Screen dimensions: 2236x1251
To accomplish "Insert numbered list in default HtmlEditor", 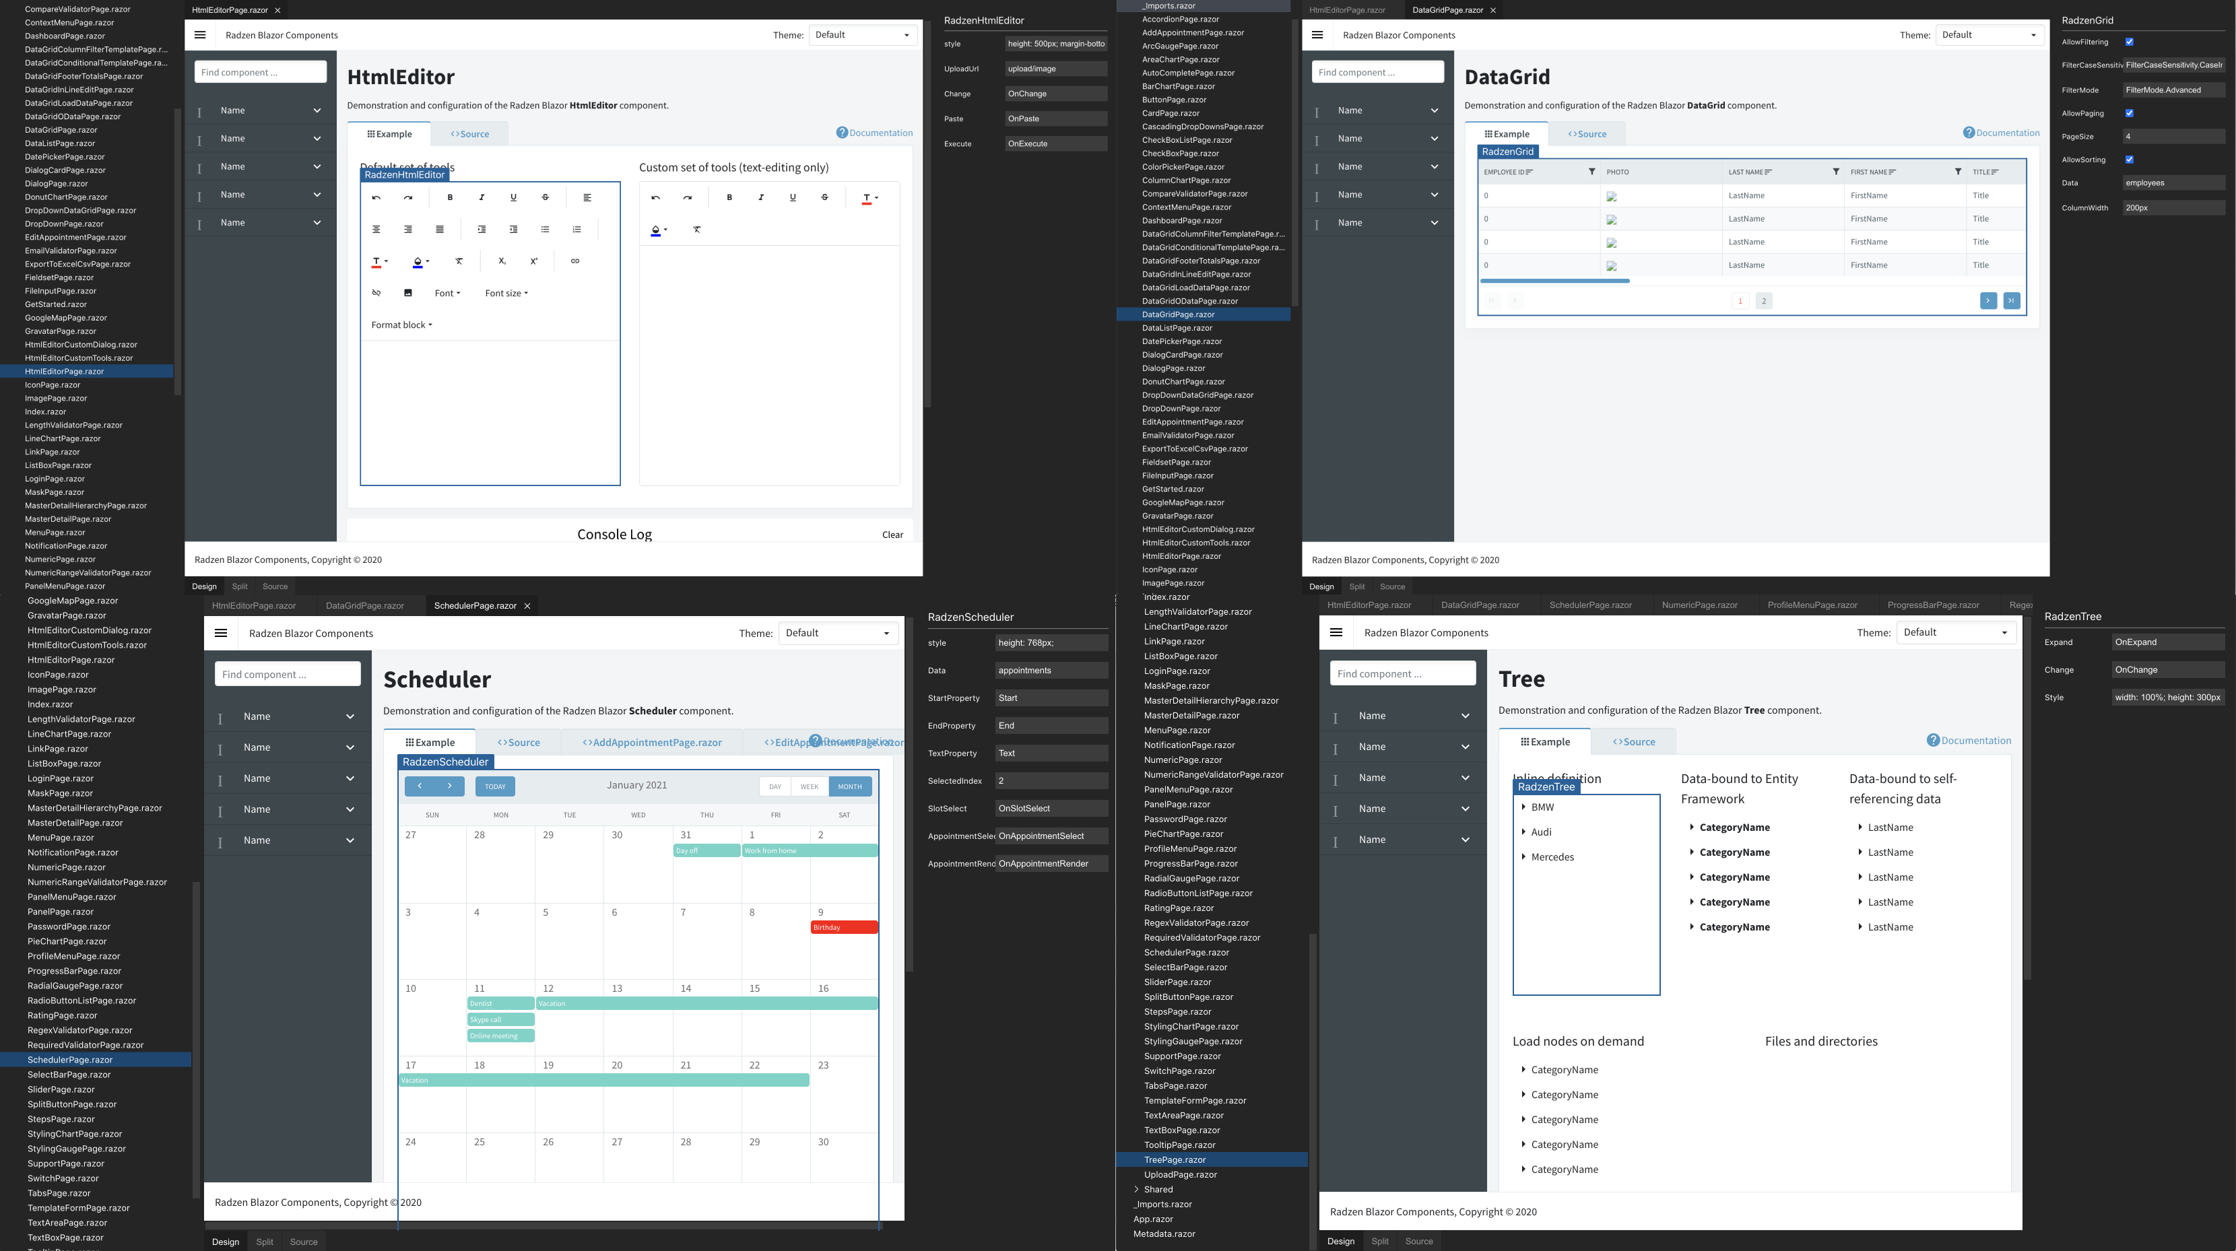I will click(577, 230).
